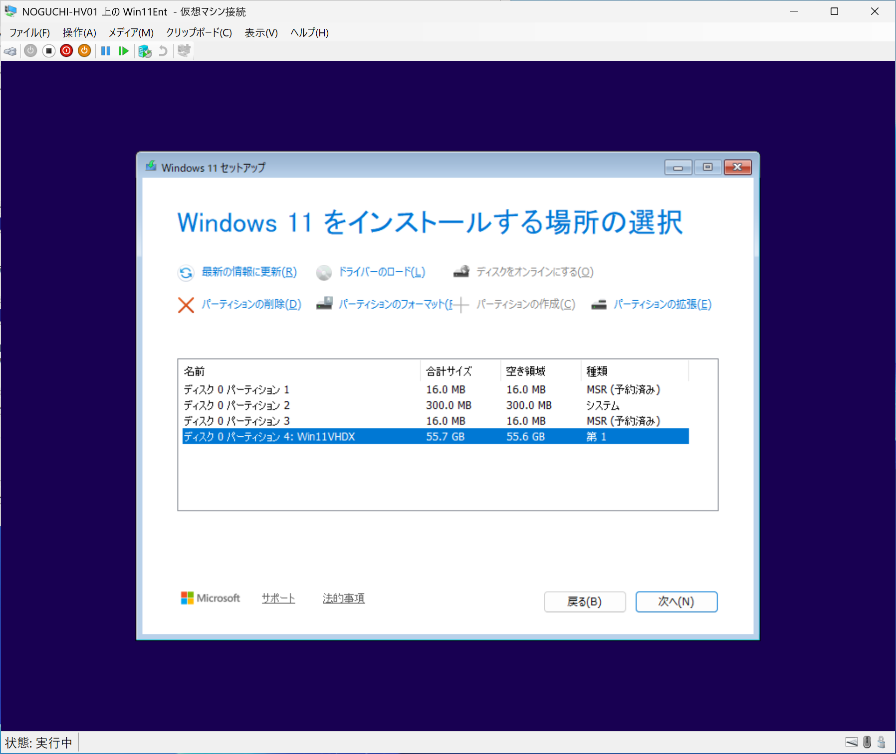Click the 第 1 type cell
The height and width of the screenshot is (754, 896).
pos(596,437)
